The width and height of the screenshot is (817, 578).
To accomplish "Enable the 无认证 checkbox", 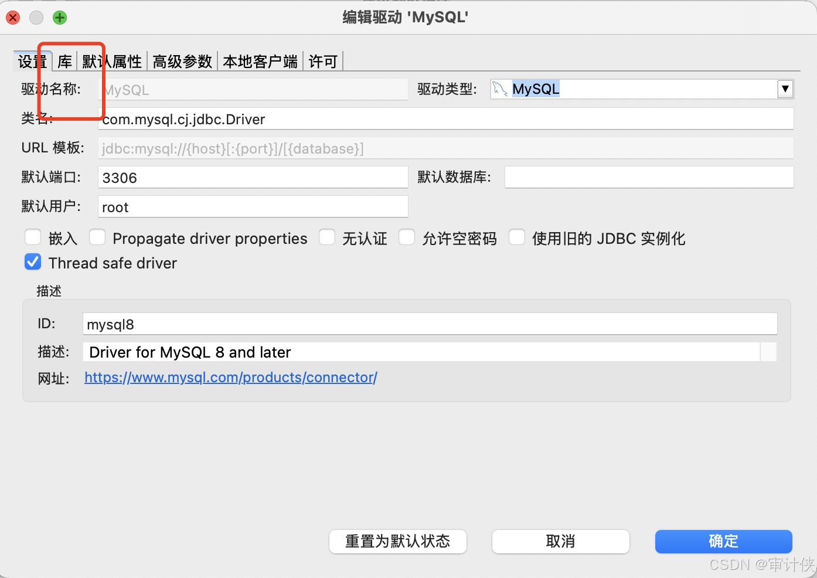I will 327,237.
